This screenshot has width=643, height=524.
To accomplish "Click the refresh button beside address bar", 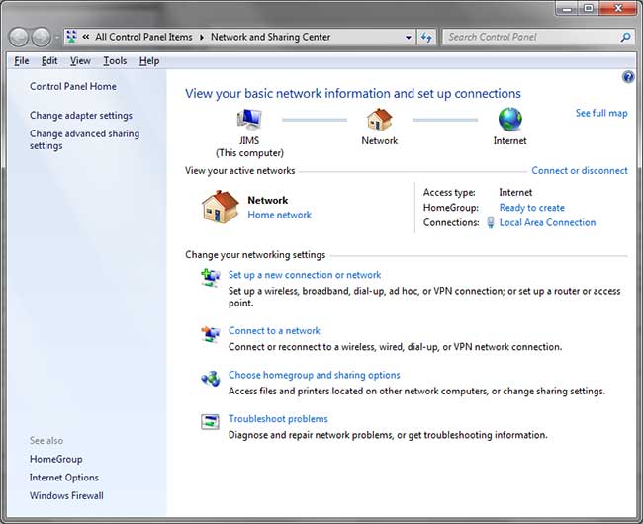I will 427,38.
